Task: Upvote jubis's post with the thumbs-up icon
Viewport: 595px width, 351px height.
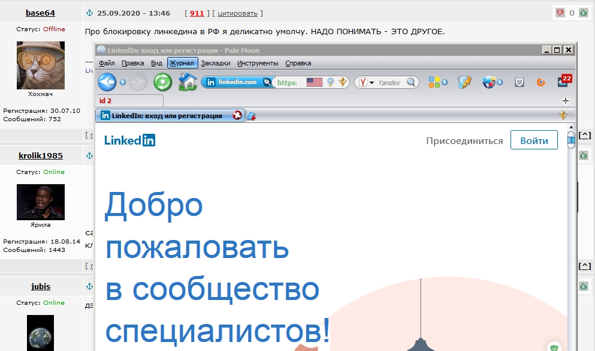Action: 584,286
